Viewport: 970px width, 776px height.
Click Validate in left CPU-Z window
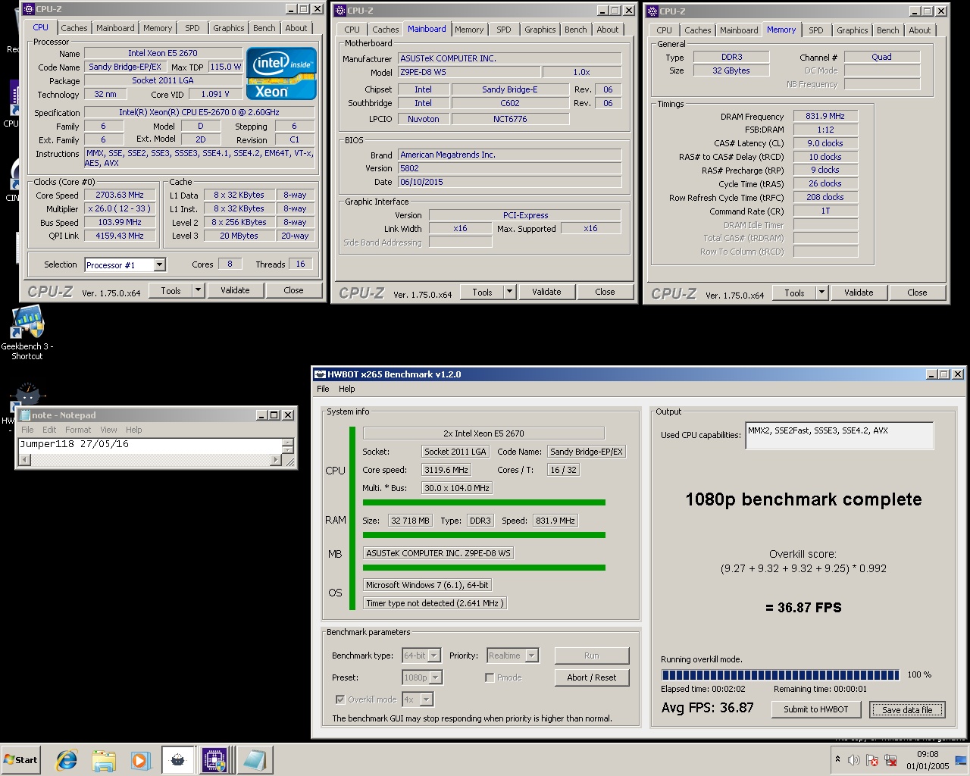(x=235, y=290)
